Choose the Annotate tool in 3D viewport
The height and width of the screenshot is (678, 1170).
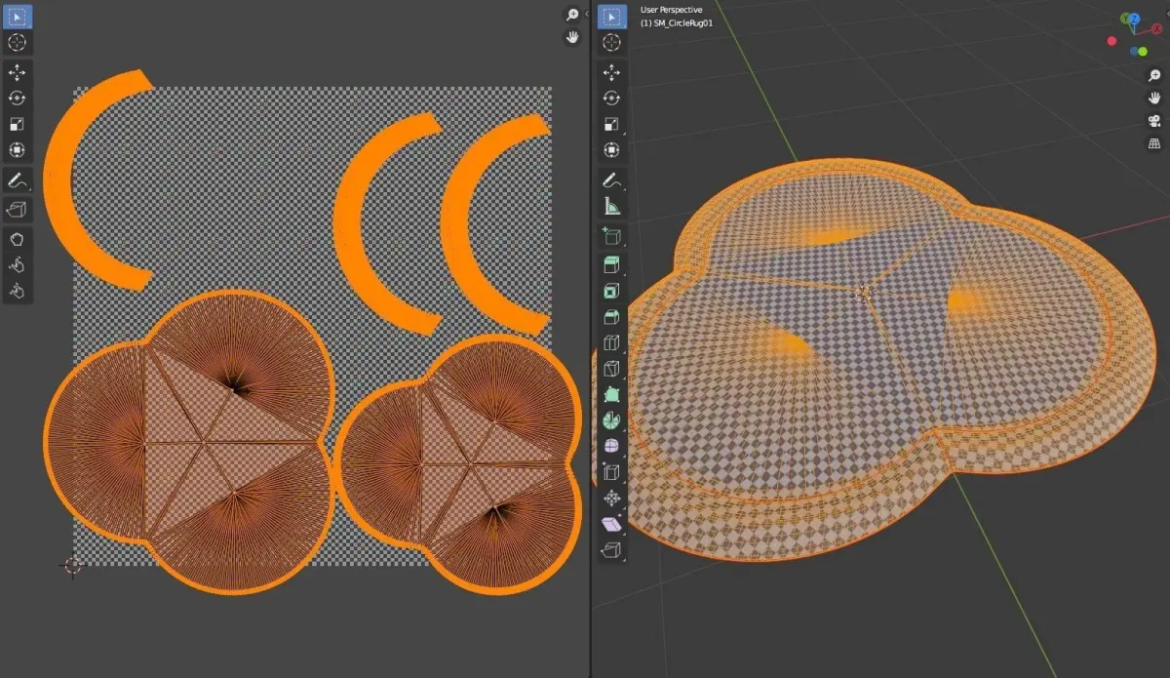click(611, 180)
